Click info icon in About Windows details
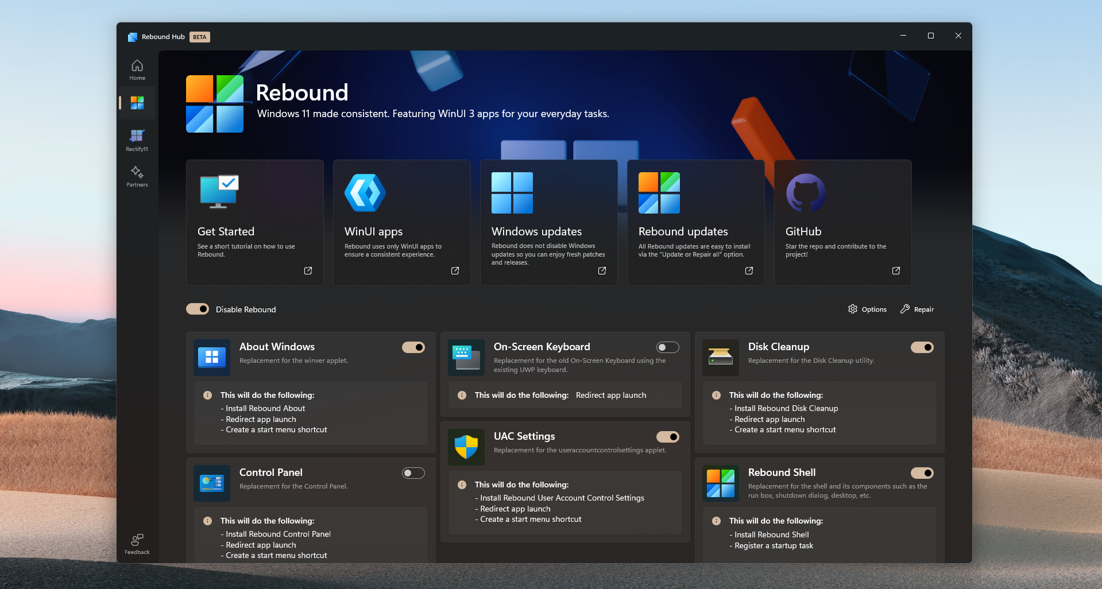The height and width of the screenshot is (589, 1102). [x=208, y=395]
